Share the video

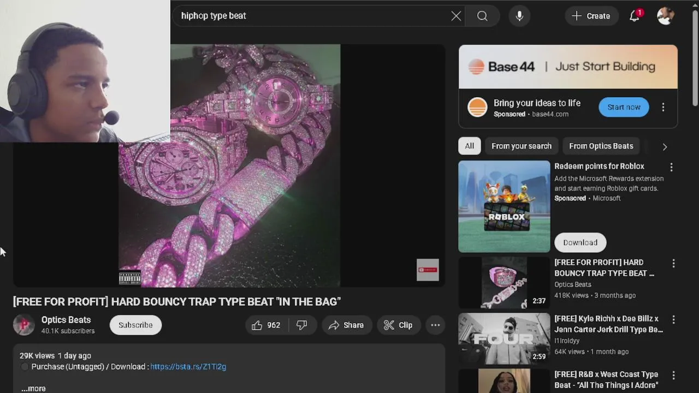(x=346, y=325)
